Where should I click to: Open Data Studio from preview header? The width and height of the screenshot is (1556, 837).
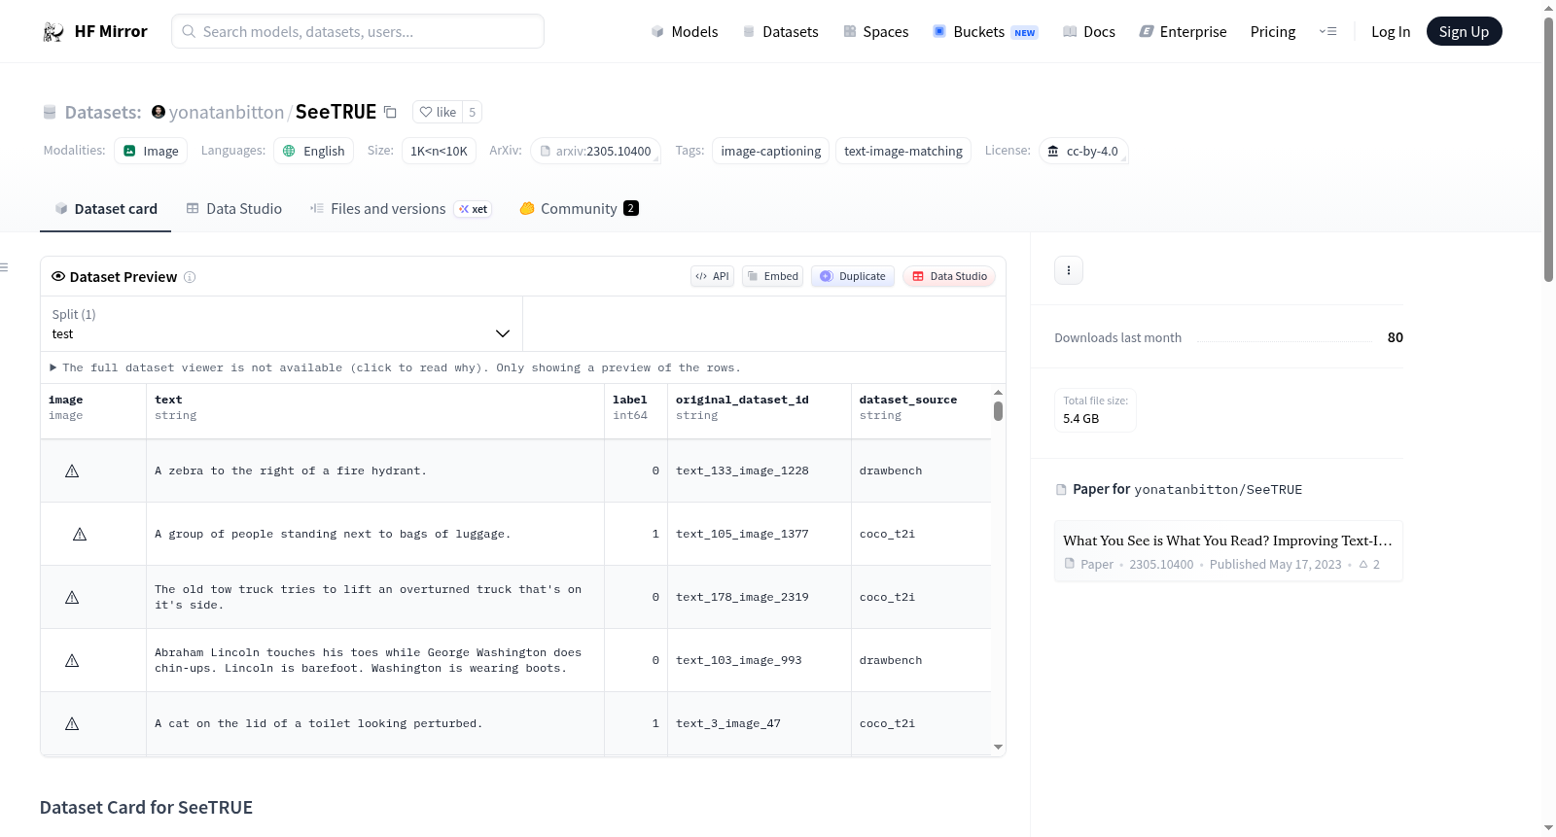(x=949, y=276)
